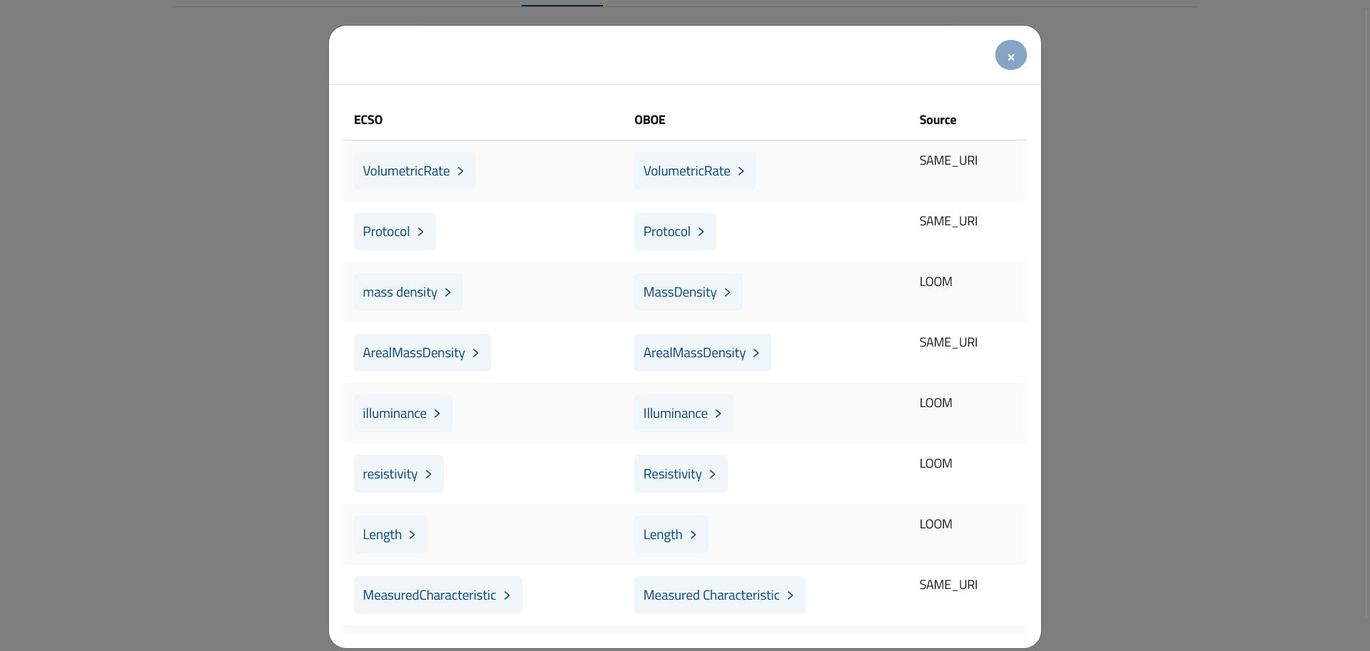
Task: Open the OBOE Protocol term
Action: tap(666, 231)
